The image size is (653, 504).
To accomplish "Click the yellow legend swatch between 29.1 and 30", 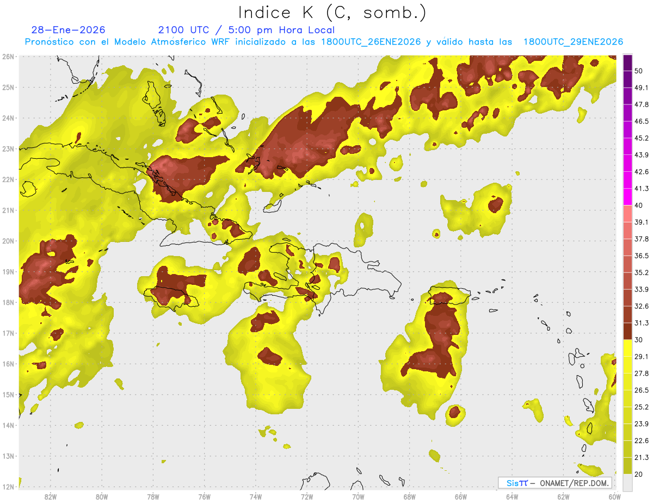I will (627, 348).
